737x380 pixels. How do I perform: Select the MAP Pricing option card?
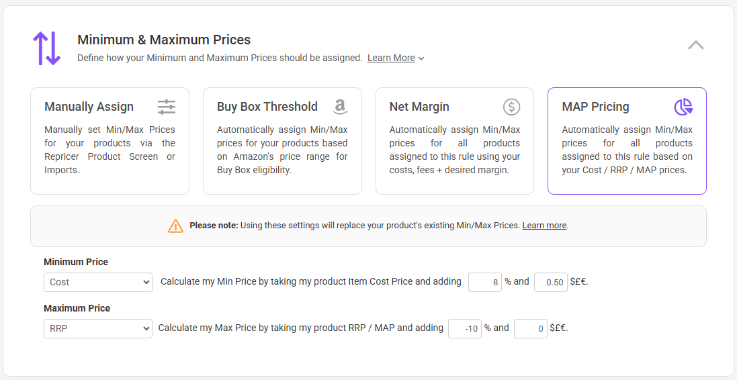tap(627, 141)
